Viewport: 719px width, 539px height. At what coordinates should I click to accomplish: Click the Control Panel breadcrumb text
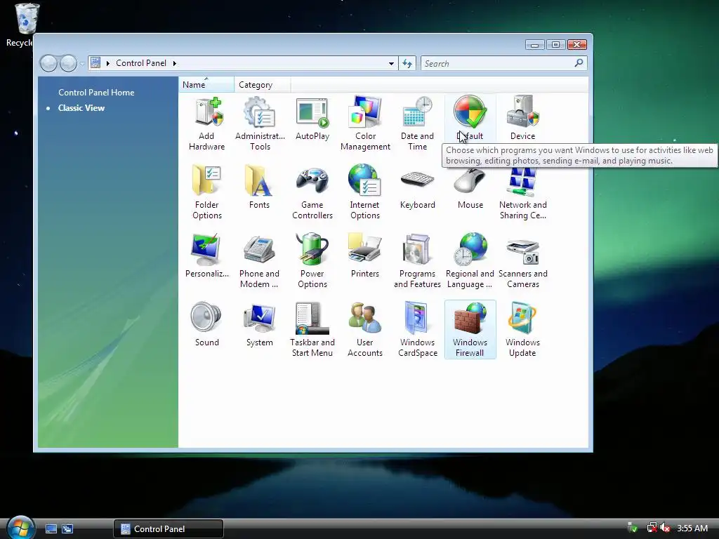coord(140,63)
